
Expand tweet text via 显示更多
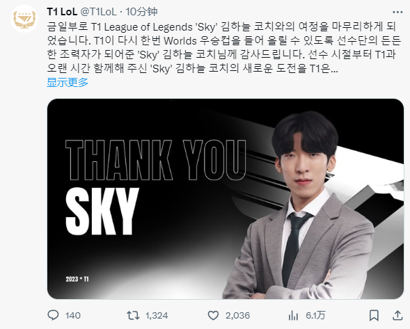tap(68, 82)
